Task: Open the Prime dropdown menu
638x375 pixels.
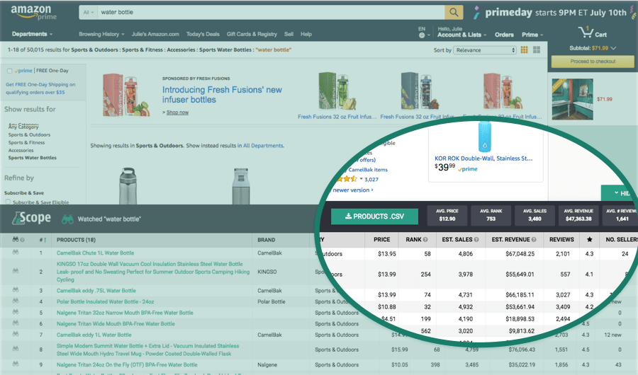Action: point(532,35)
